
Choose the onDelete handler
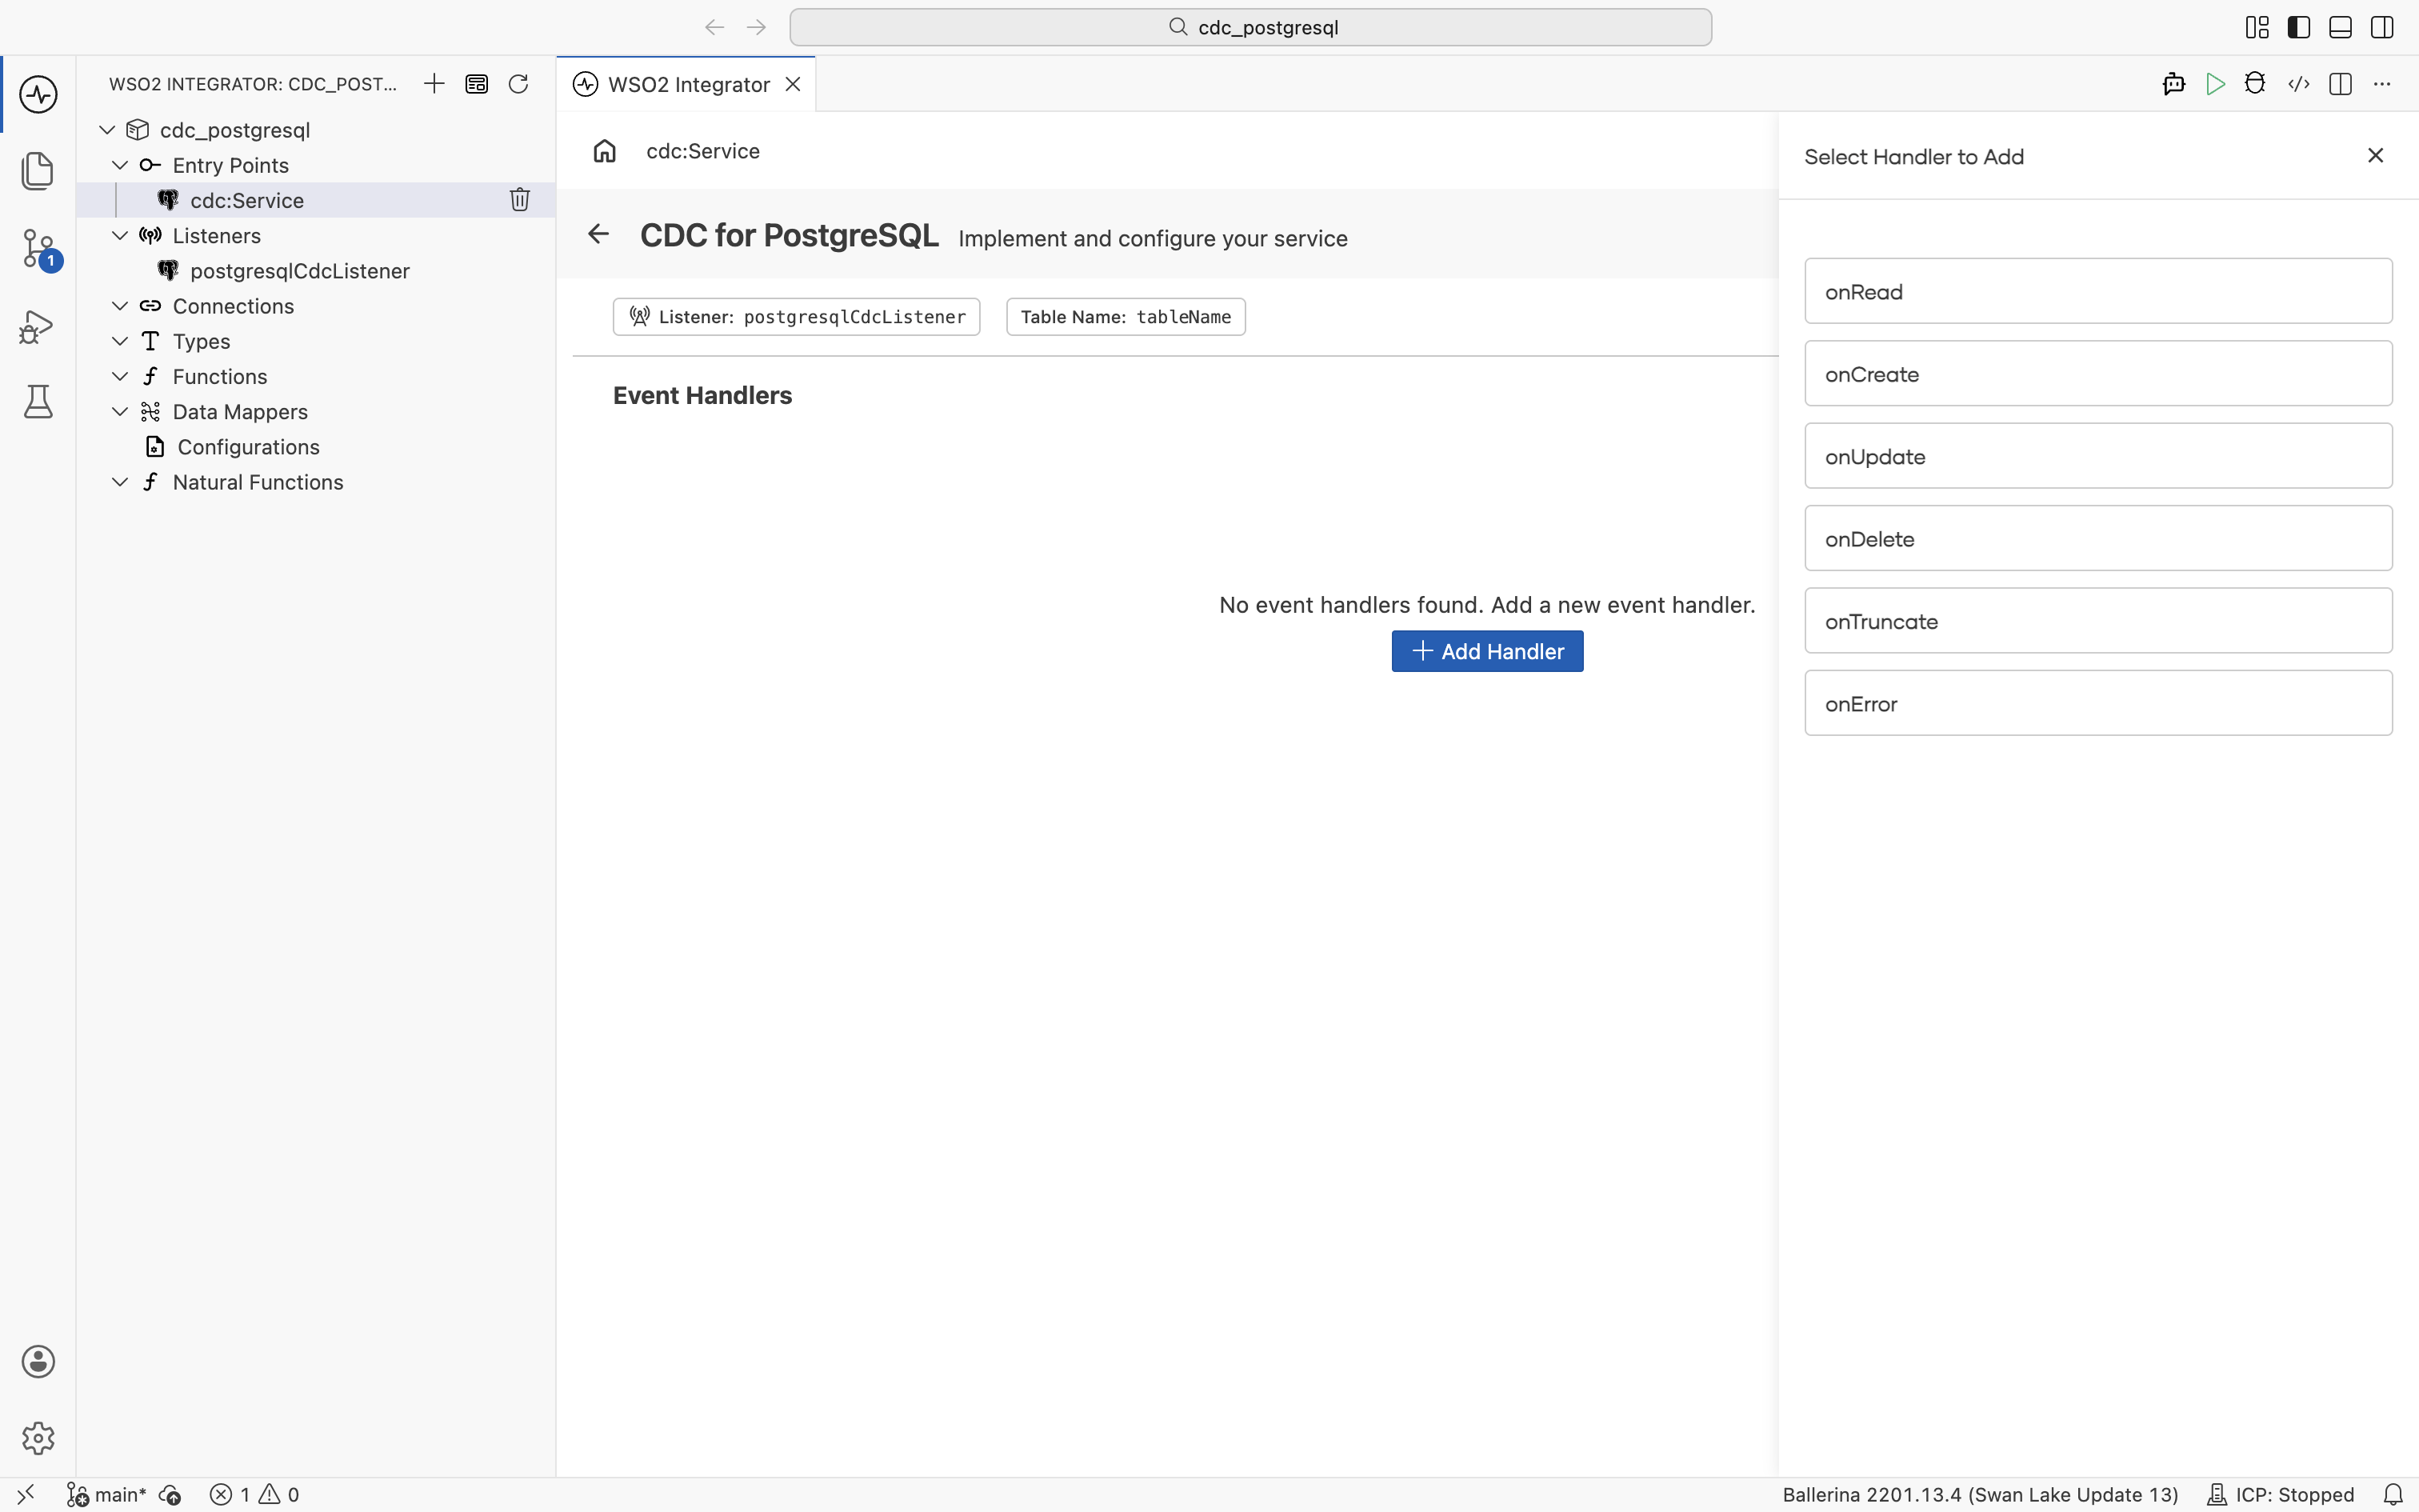point(2098,538)
